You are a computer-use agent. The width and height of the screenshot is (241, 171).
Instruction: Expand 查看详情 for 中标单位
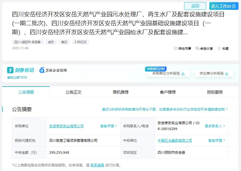216,140
